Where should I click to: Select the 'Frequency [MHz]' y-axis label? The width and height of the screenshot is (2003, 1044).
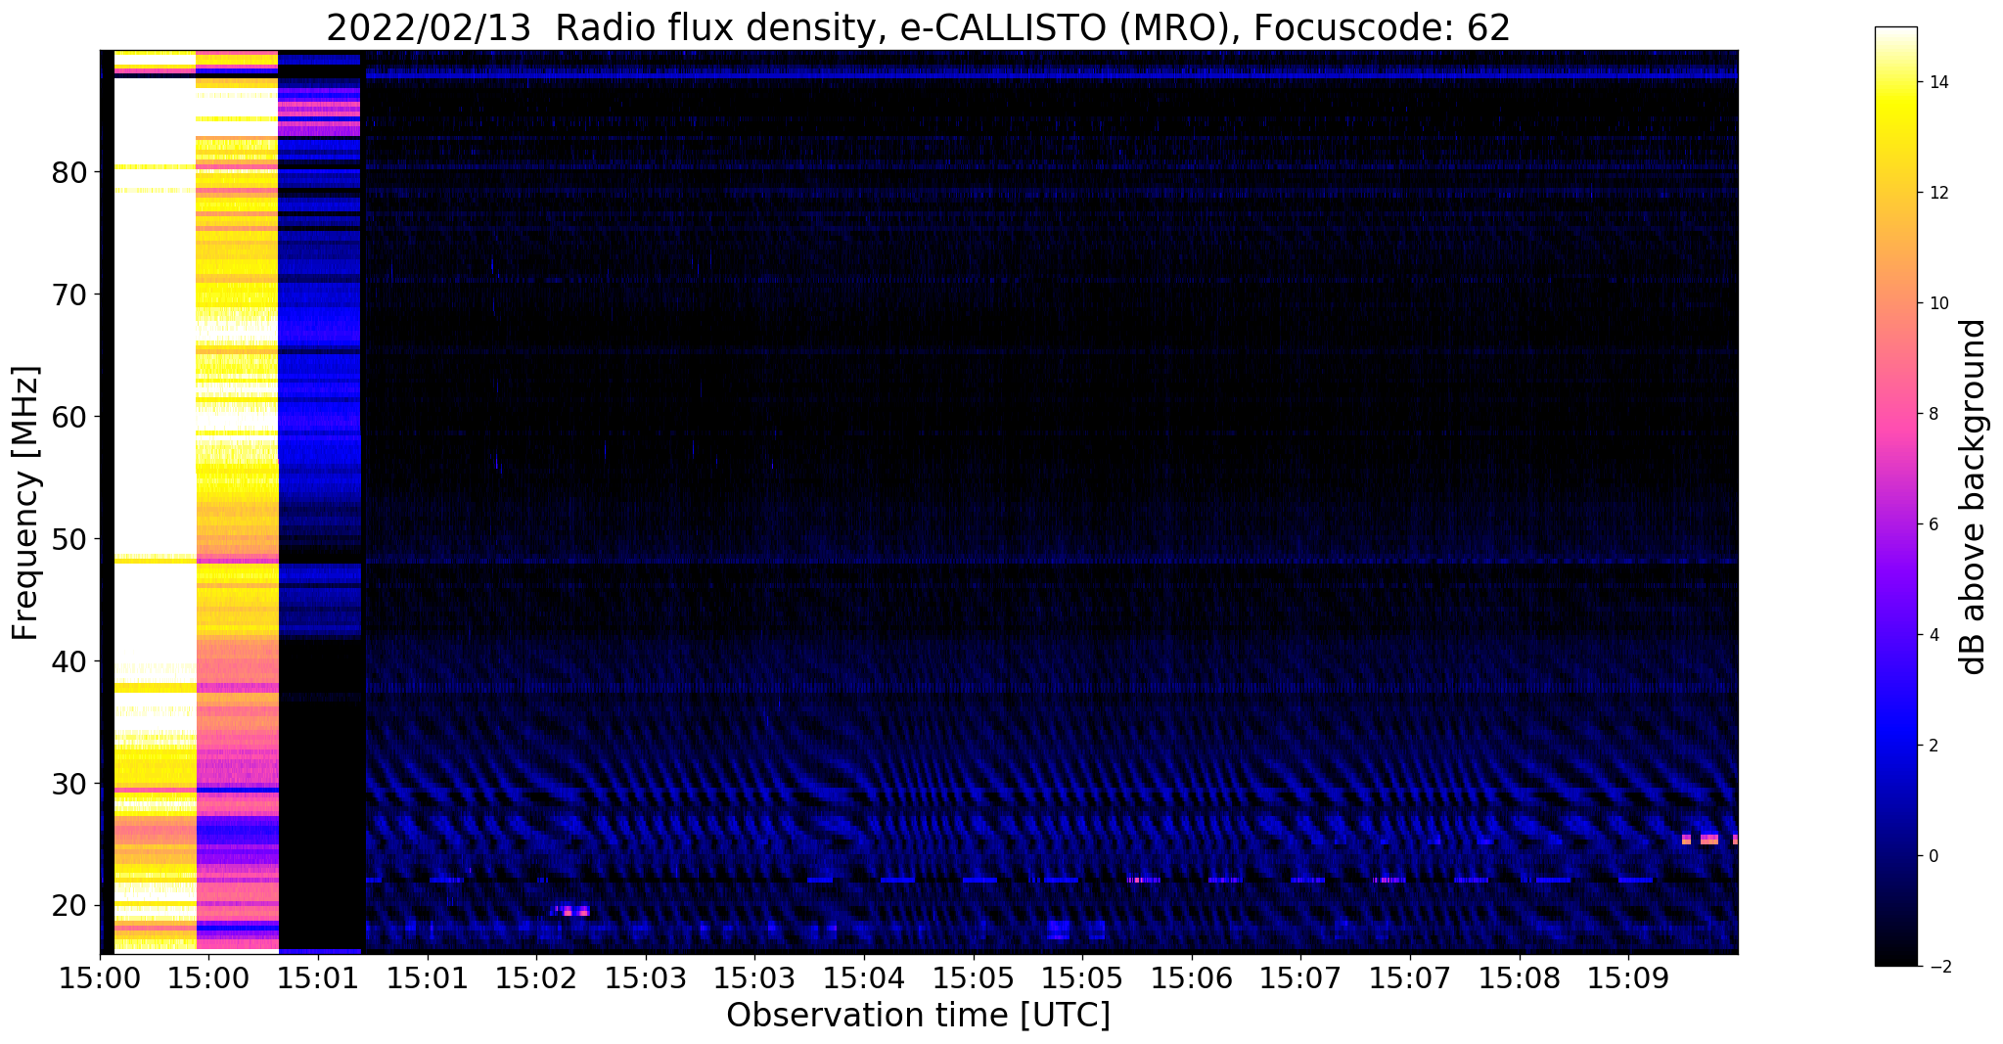point(26,503)
